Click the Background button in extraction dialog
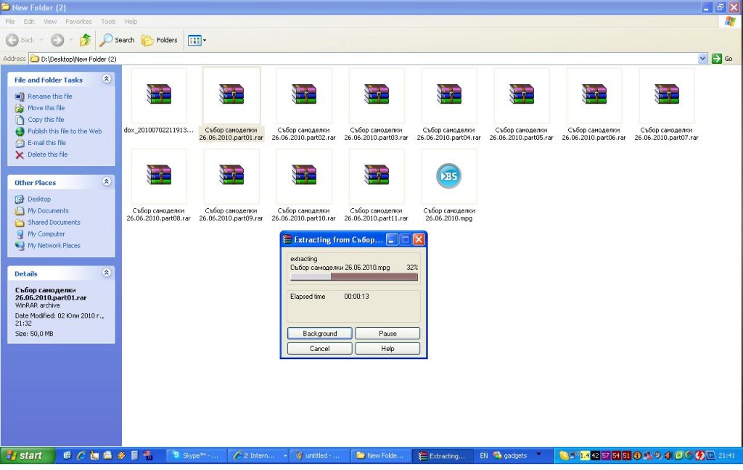Screen dimensions: 743x470 [x=320, y=334]
